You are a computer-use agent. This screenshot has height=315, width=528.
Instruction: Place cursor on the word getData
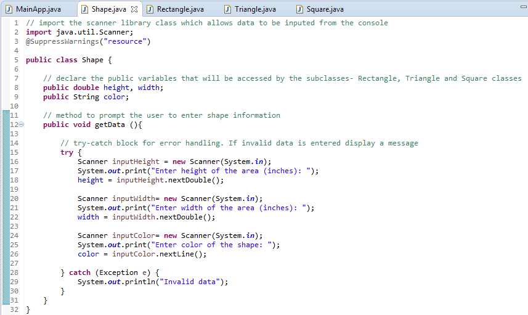point(108,125)
